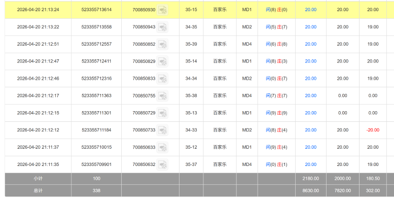Image resolution: width=394 pixels, height=201 pixels.
Task: Click shoe-round value 34-33
Action: pos(191,130)
